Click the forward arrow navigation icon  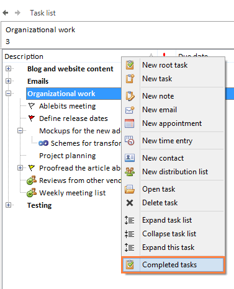pyautogui.click(x=17, y=13)
